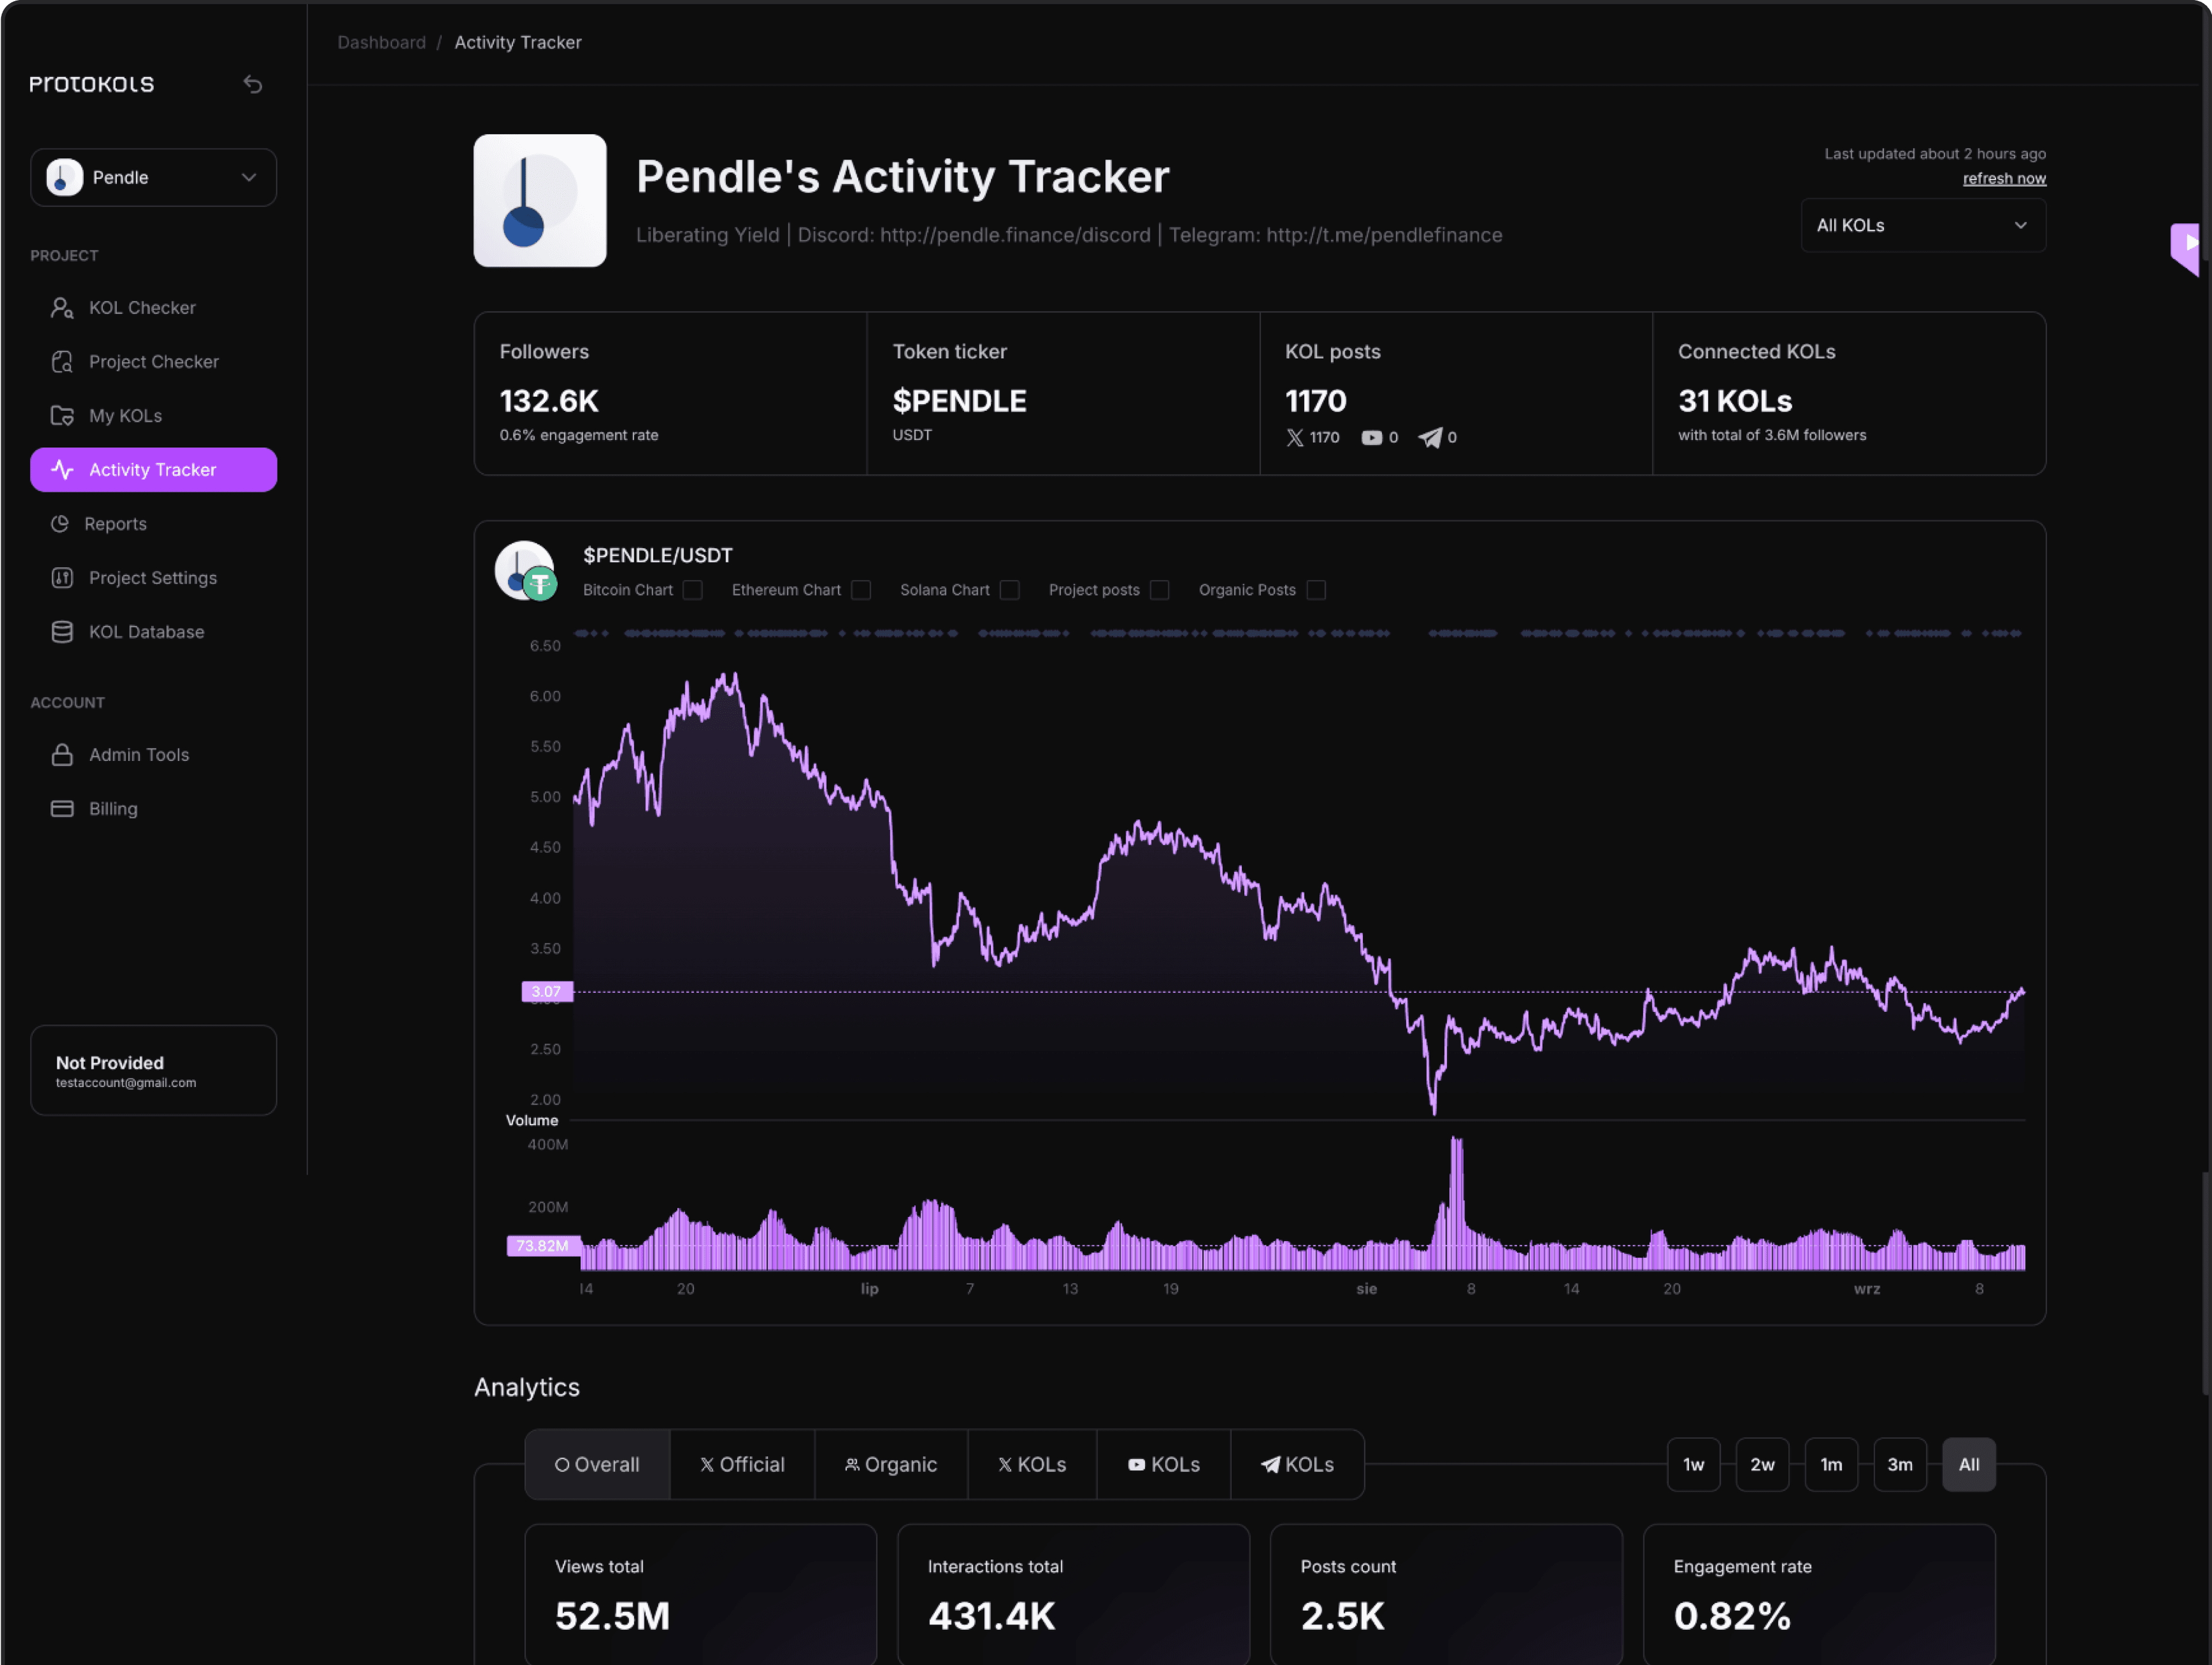Click the KOL Checker person icon
The width and height of the screenshot is (2212, 1665).
[62, 308]
